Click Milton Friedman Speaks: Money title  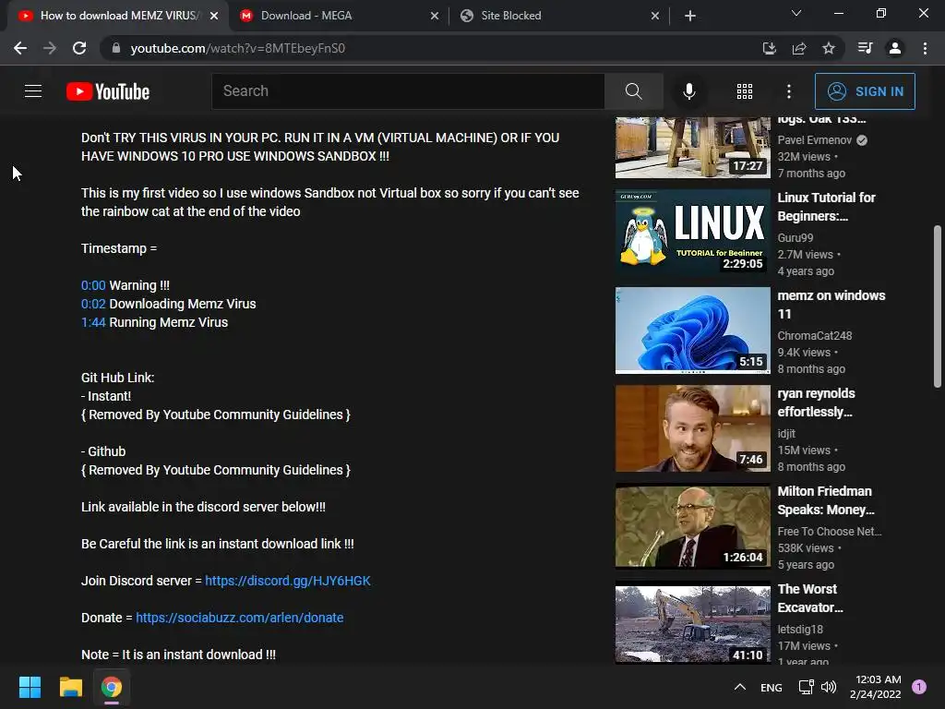point(826,500)
